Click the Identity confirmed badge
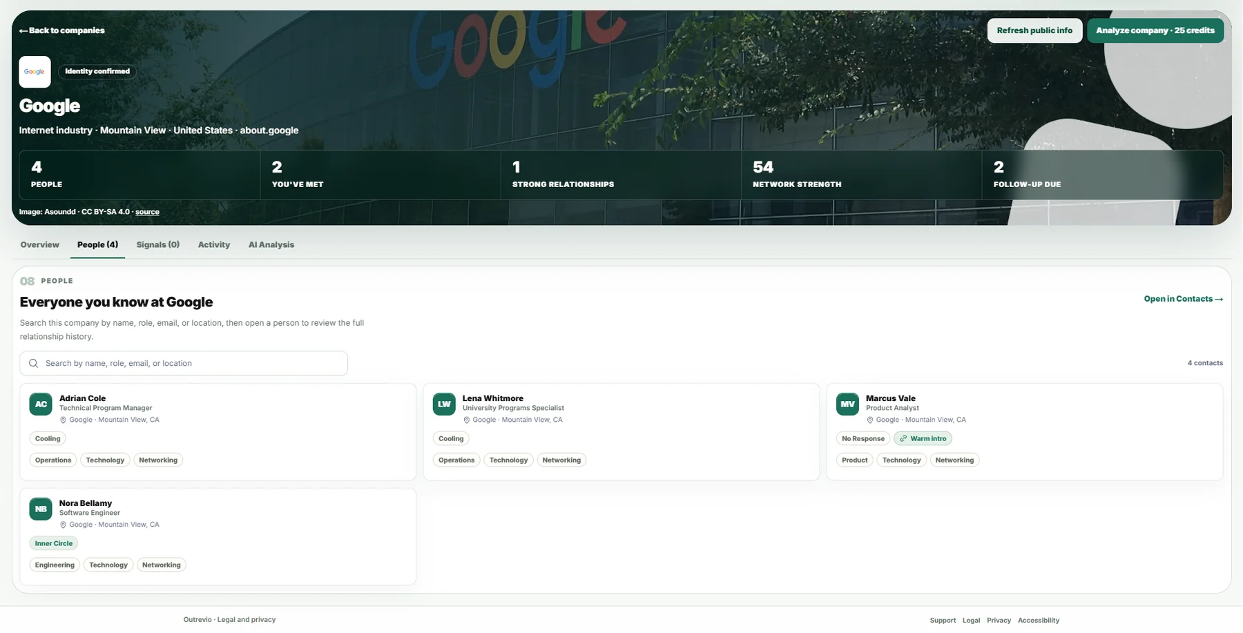The height and width of the screenshot is (633, 1243). pos(97,71)
